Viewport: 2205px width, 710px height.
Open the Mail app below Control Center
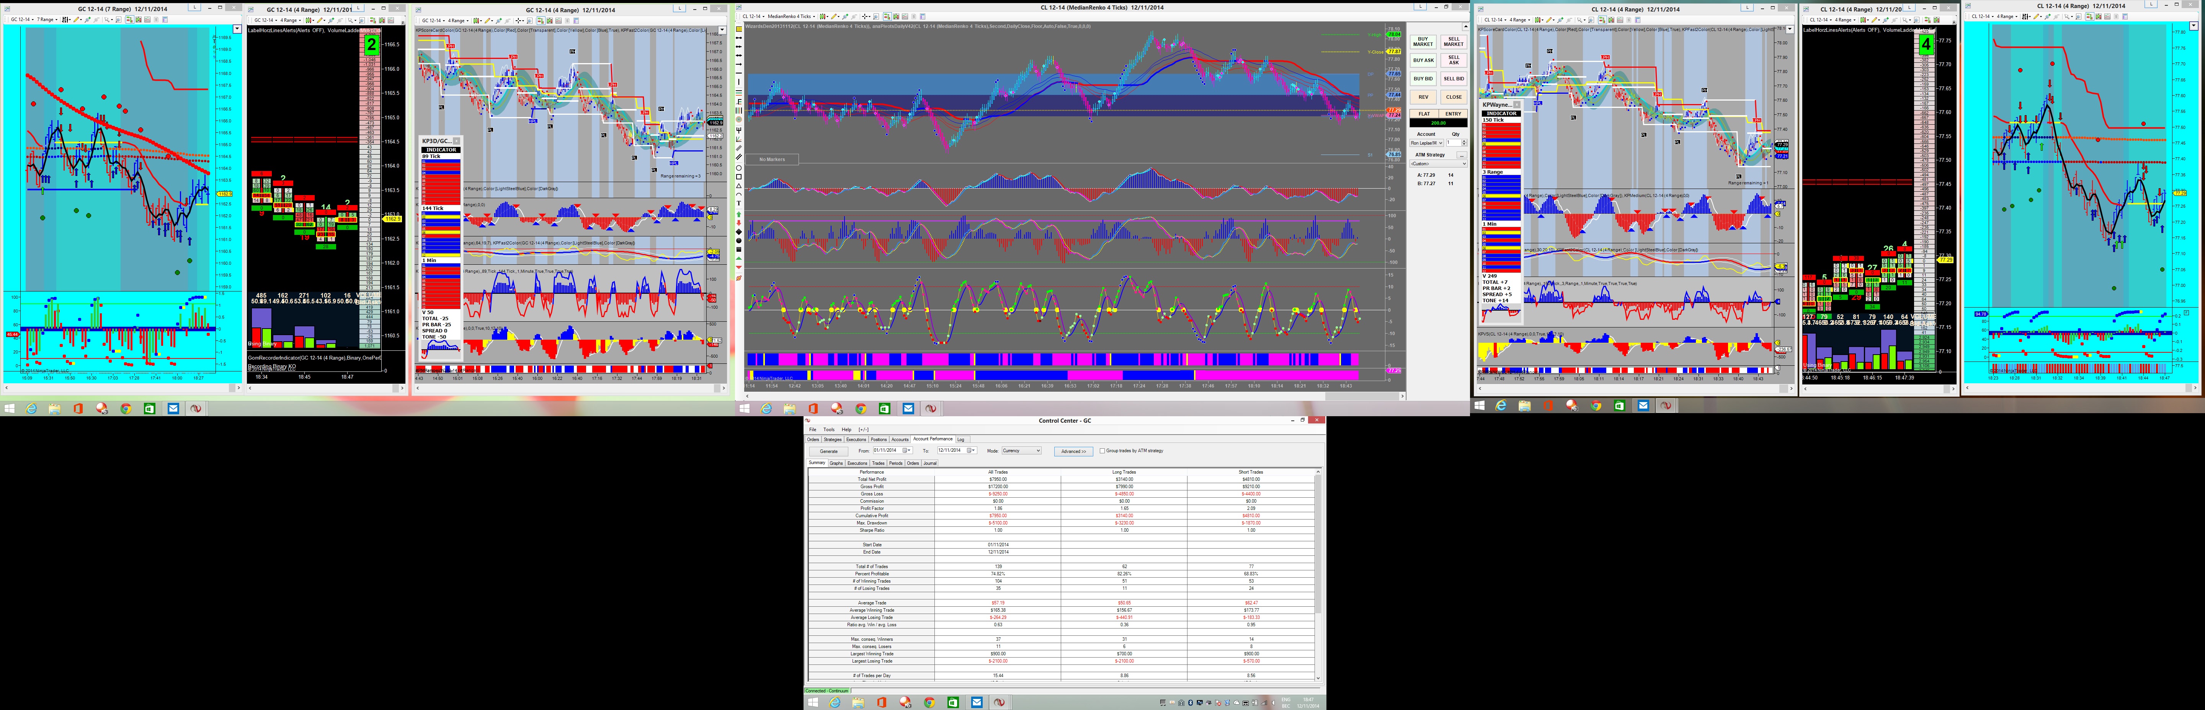pyautogui.click(x=977, y=702)
